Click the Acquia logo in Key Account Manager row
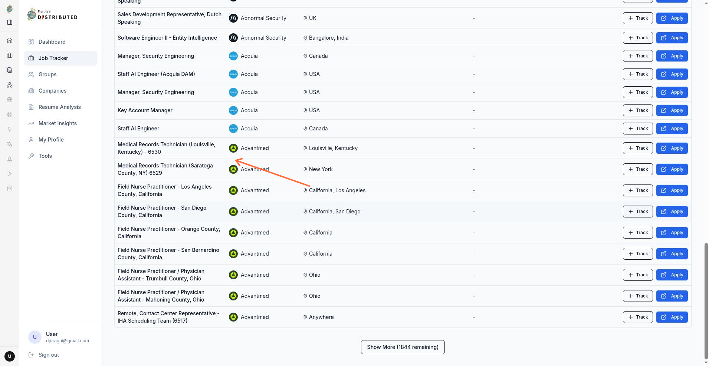The image size is (709, 366). point(233,110)
